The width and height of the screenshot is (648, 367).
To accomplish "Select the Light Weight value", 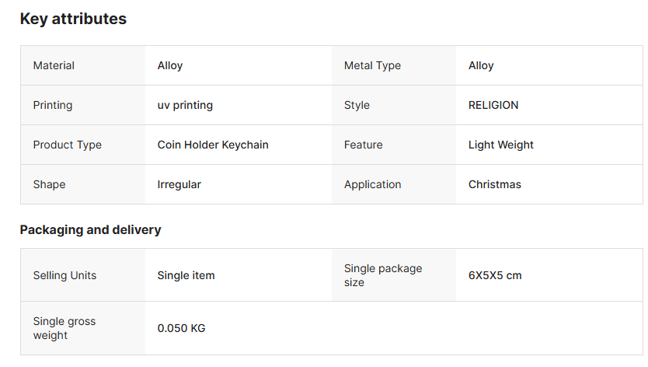I will (501, 145).
